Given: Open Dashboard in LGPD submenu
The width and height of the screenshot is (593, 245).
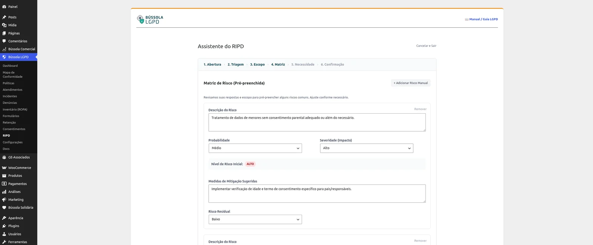Looking at the screenshot, I should (10, 66).
